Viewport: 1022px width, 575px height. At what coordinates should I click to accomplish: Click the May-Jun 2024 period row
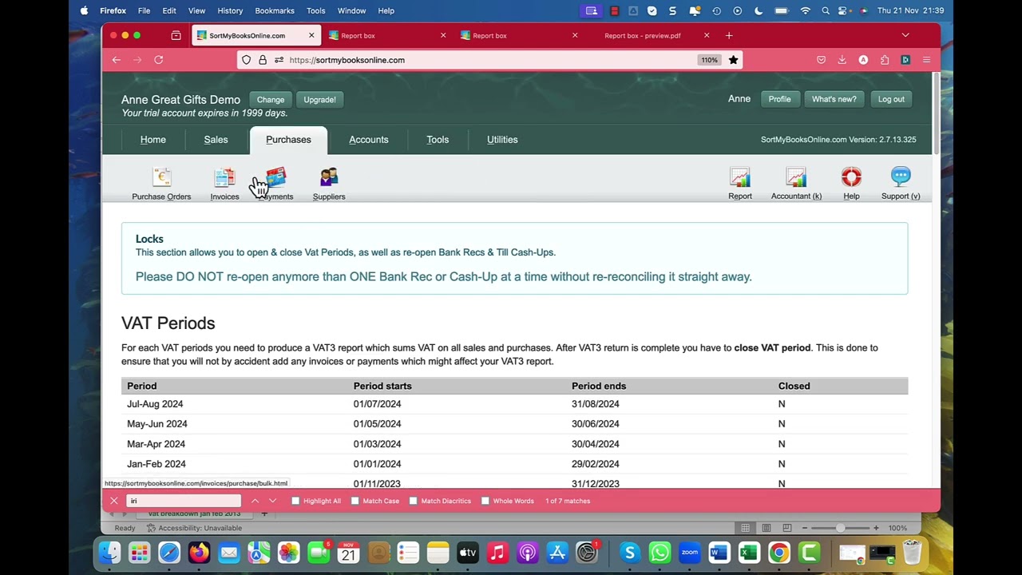click(514, 424)
